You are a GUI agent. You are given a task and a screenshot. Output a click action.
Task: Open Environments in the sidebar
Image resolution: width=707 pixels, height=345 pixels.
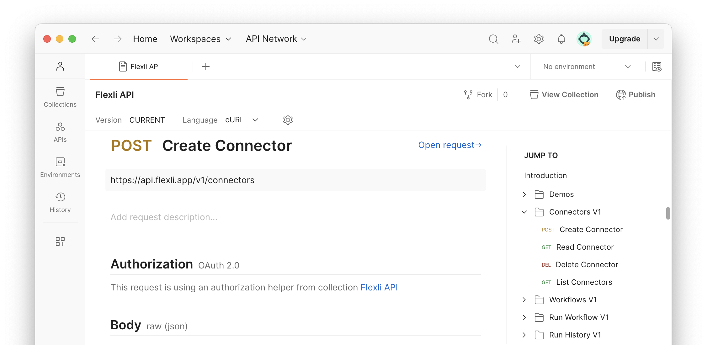60,167
